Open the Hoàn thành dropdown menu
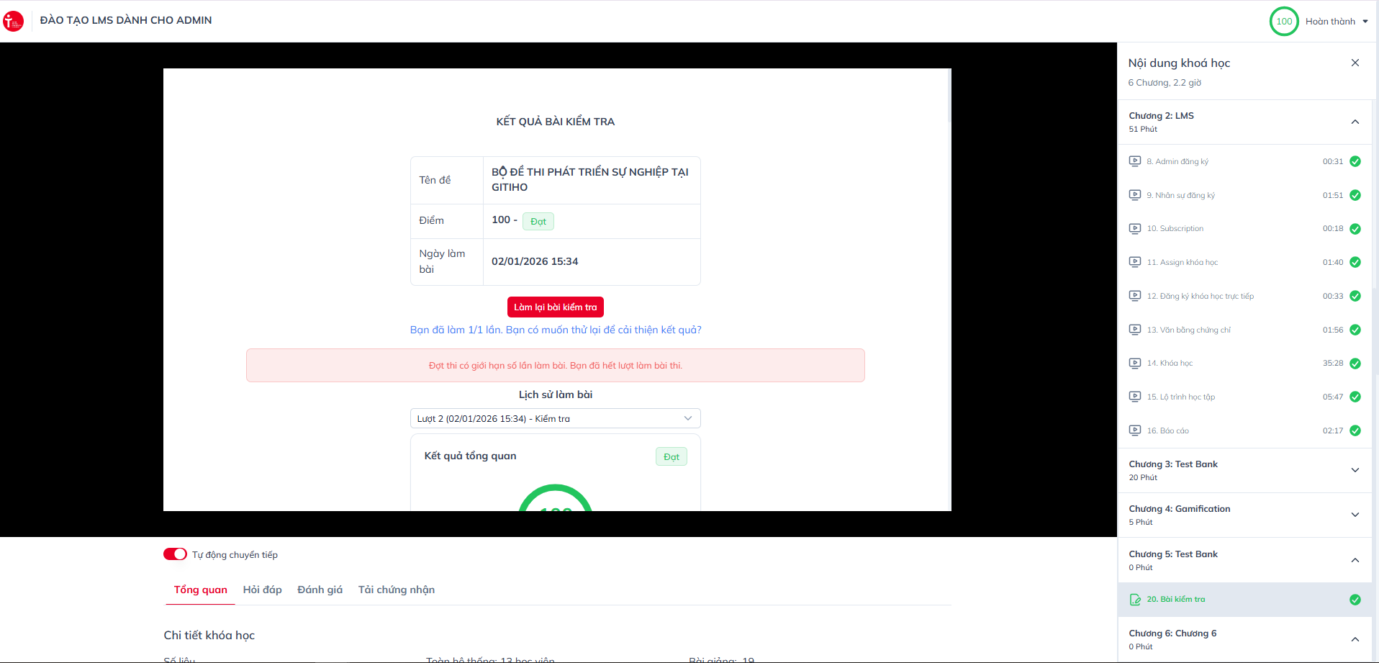 [1337, 22]
